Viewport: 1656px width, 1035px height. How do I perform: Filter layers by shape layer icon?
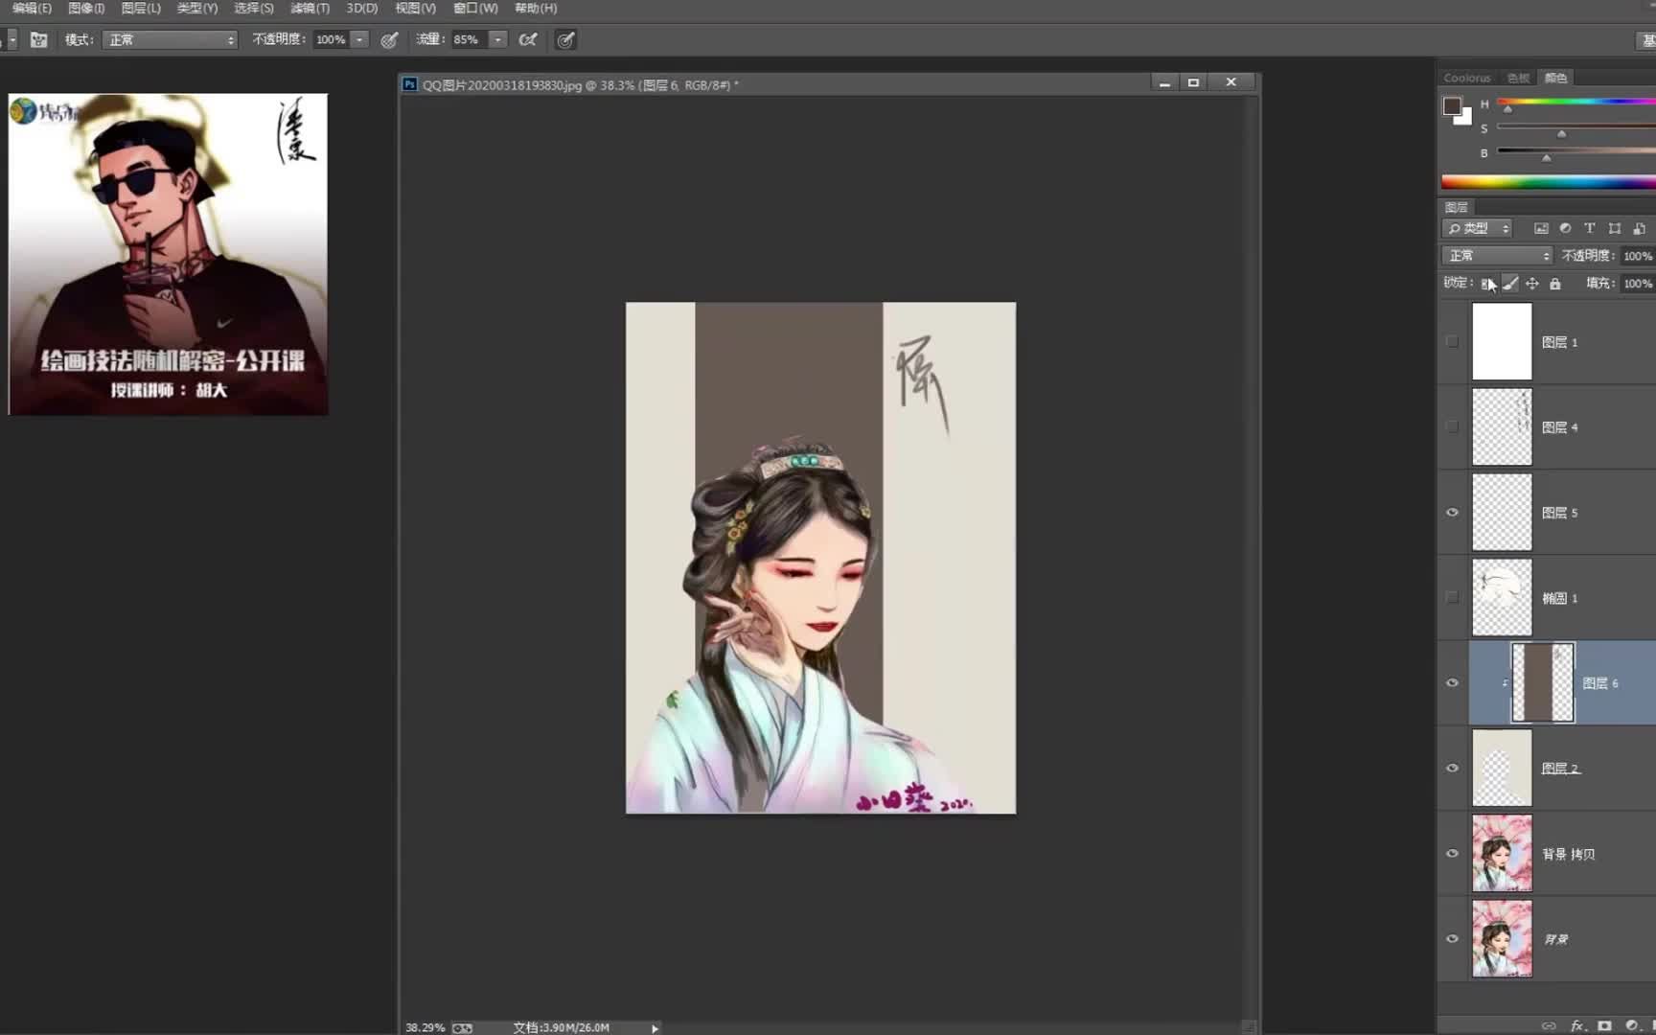pos(1615,228)
